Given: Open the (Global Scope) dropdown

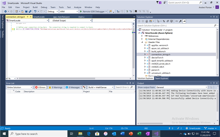Looking at the screenshot, I should (x=70, y=21).
